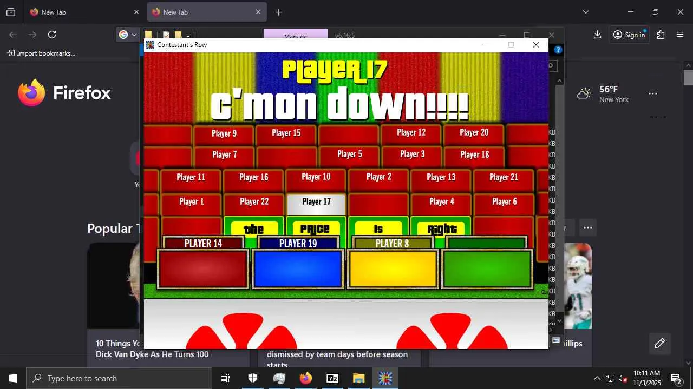Click the Contestant's Row window icon
693x389 pixels.
150,45
